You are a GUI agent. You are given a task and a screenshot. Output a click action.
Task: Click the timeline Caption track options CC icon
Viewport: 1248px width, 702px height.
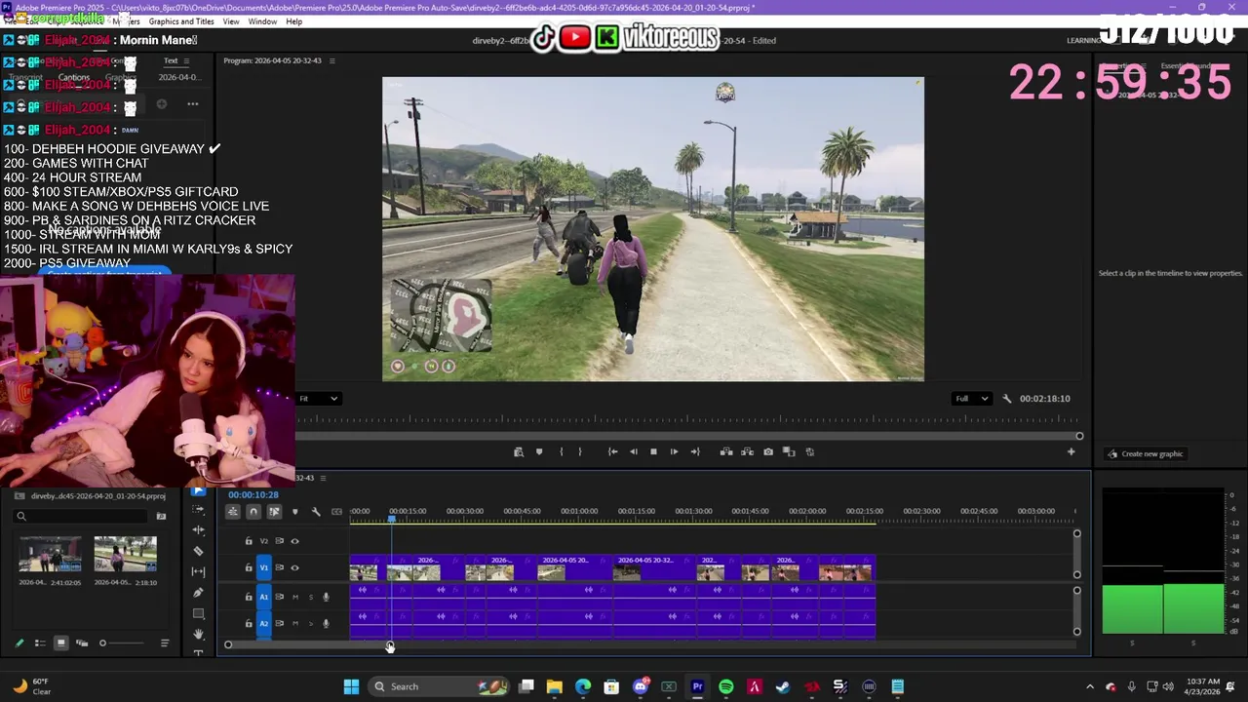(x=336, y=511)
